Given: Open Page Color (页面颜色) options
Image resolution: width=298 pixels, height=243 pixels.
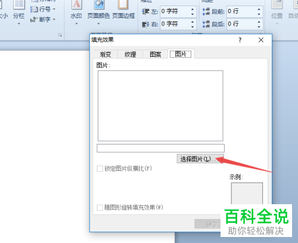Looking at the screenshot, I should pos(98,13).
